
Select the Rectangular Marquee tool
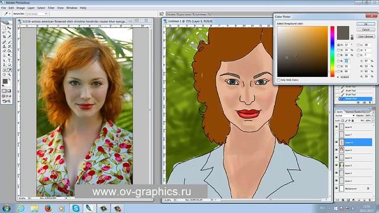[x=4, y=28]
